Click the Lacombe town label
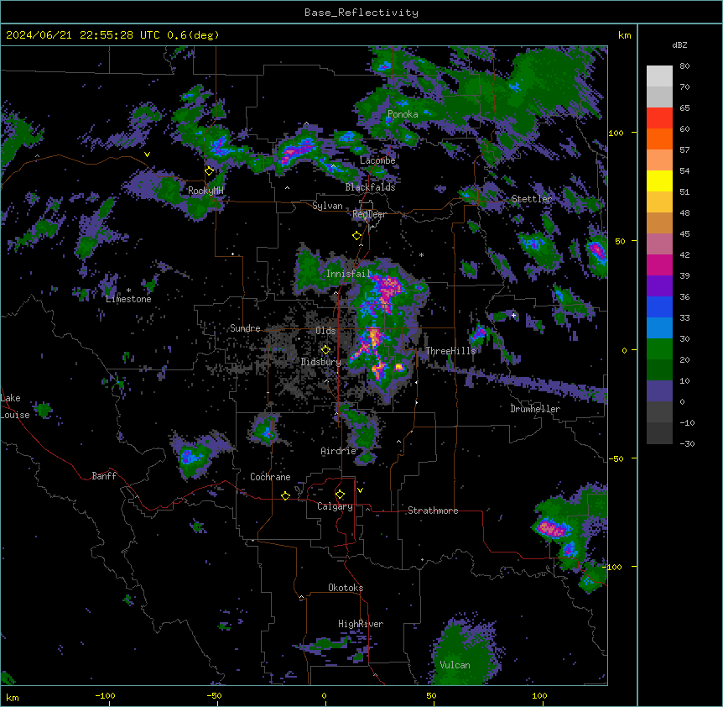Screen dimensions: 723x707 point(377,160)
